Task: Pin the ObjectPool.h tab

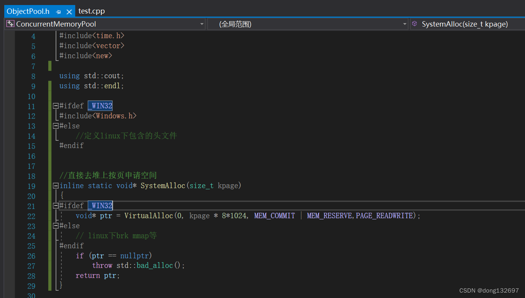Action: click(x=59, y=12)
